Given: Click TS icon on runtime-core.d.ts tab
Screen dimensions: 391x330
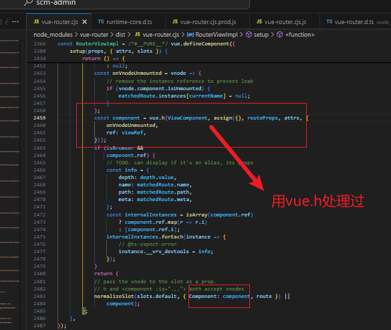Looking at the screenshot, I should click(101, 21).
